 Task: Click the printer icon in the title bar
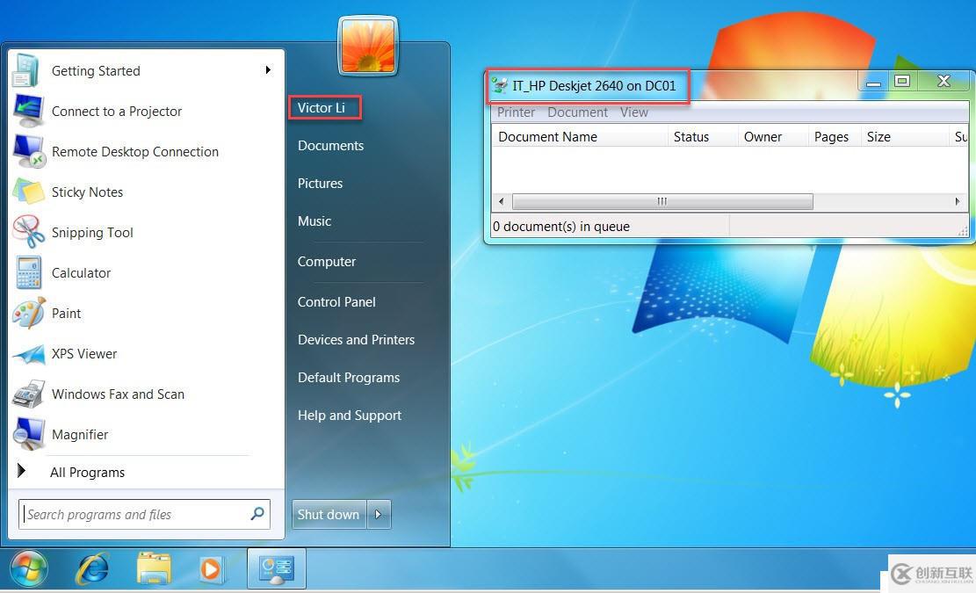[x=499, y=85]
